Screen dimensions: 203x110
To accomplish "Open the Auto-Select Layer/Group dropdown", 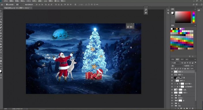I will 18,5.
